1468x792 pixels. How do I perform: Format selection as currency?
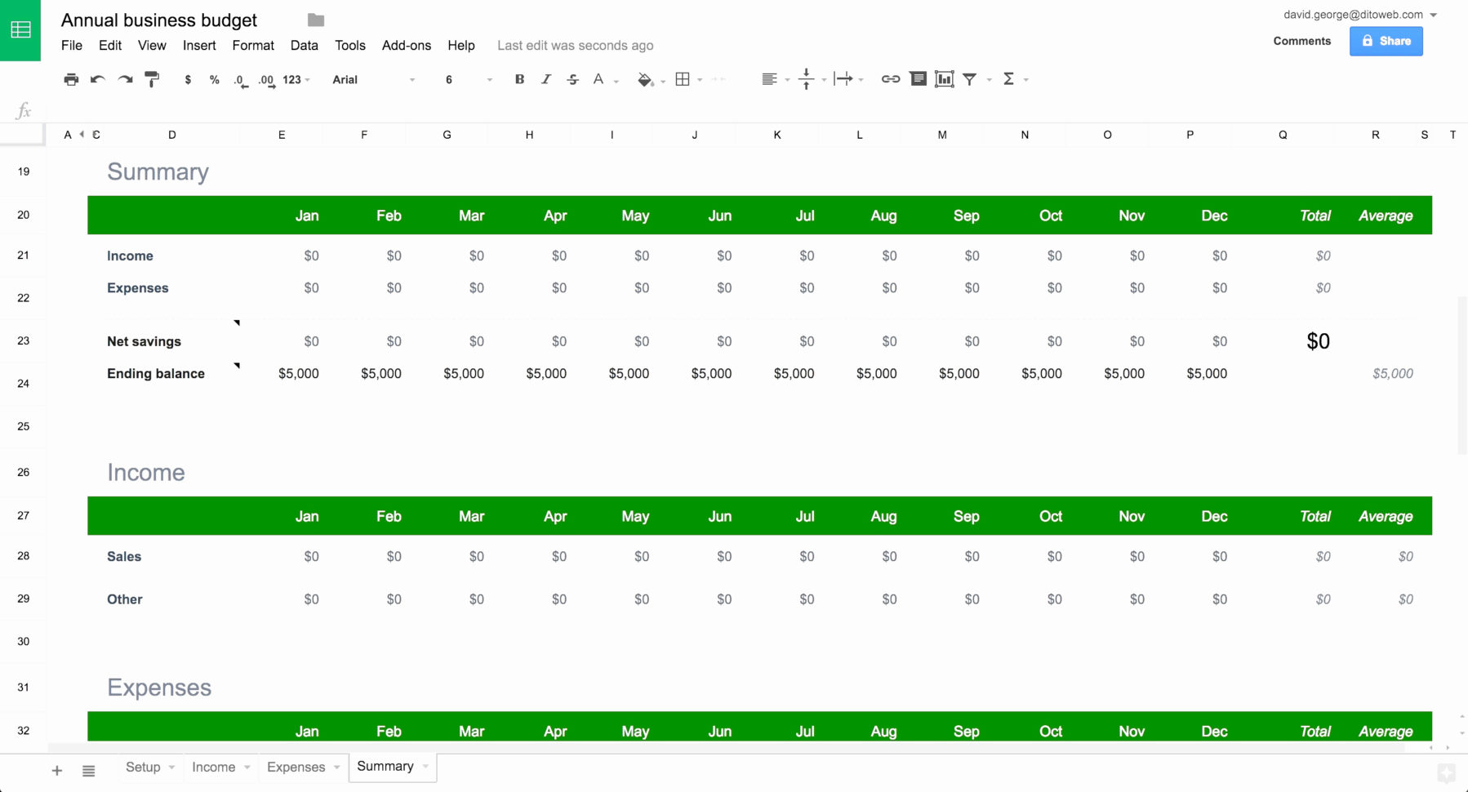click(x=188, y=79)
